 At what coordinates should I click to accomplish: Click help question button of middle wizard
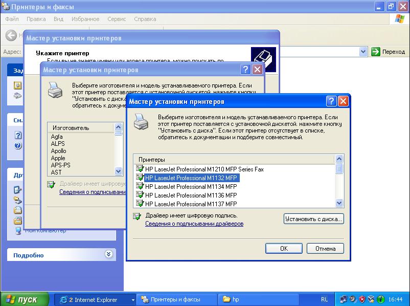(x=245, y=70)
